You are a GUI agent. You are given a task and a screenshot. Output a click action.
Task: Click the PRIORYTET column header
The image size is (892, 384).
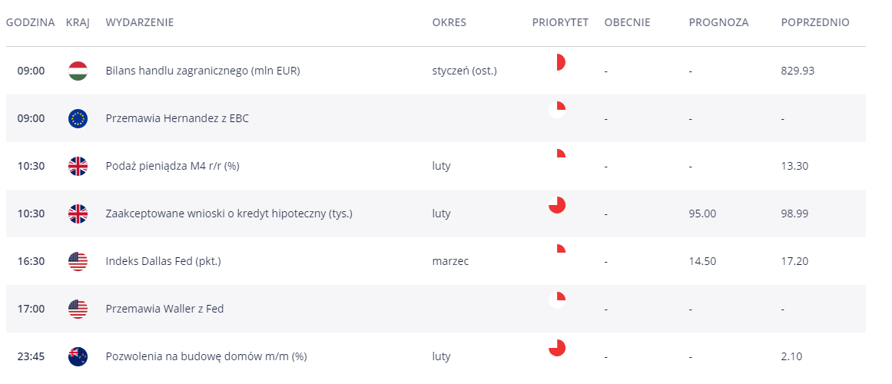[560, 23]
